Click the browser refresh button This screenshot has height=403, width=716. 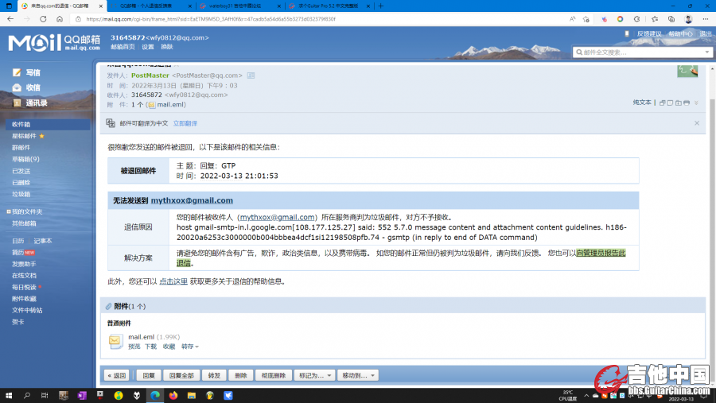(x=43, y=19)
